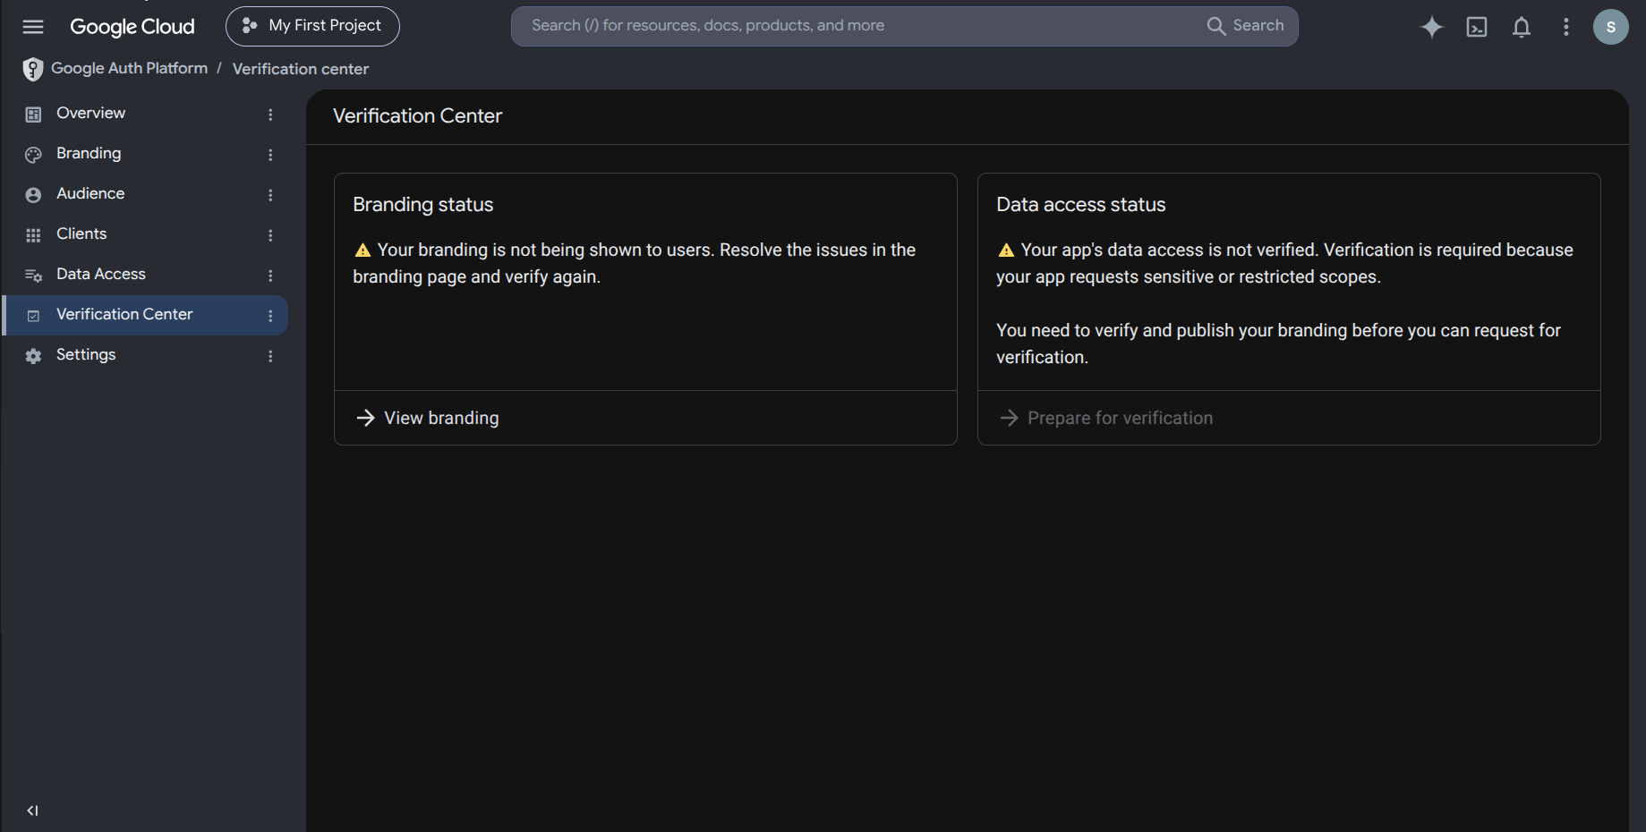The image size is (1646, 832).
Task: Go to the Overview page
Action: (x=145, y=114)
